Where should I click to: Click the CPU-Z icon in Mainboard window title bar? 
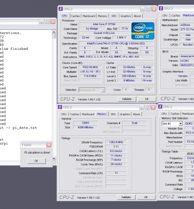(161, 9)
